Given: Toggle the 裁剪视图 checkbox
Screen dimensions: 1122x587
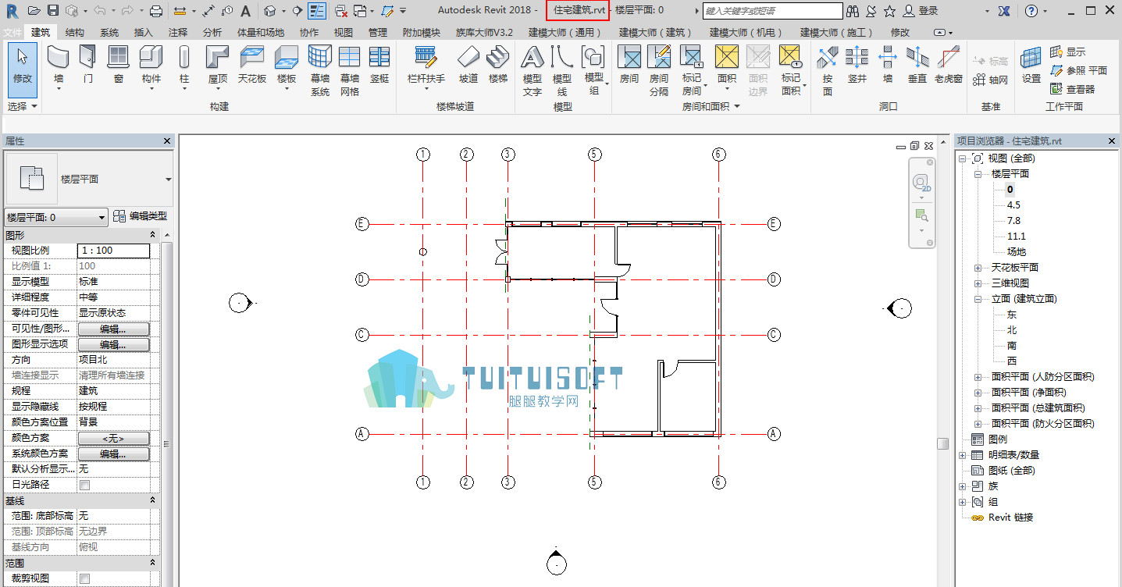Looking at the screenshot, I should point(84,578).
